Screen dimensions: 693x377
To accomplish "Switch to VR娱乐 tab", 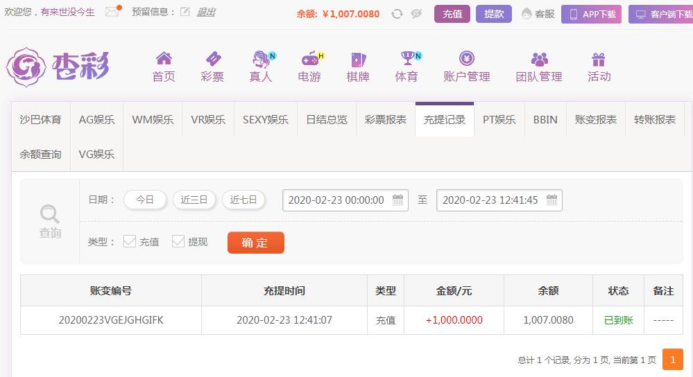I will [208, 120].
